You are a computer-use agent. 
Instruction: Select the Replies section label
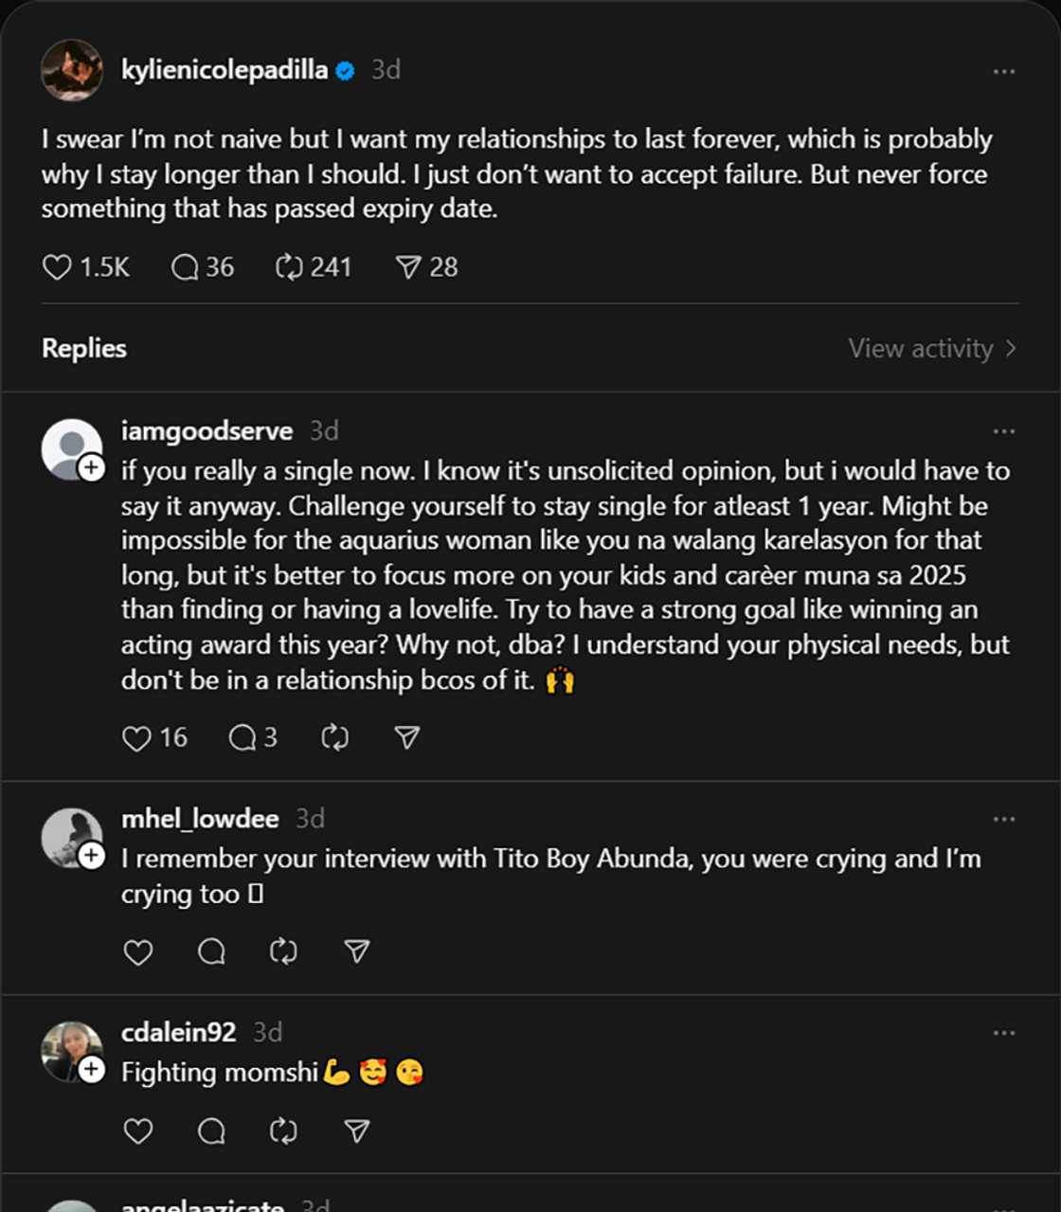click(83, 349)
